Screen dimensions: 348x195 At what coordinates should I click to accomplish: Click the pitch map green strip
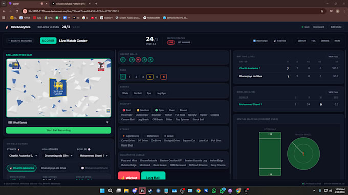tap(270, 154)
